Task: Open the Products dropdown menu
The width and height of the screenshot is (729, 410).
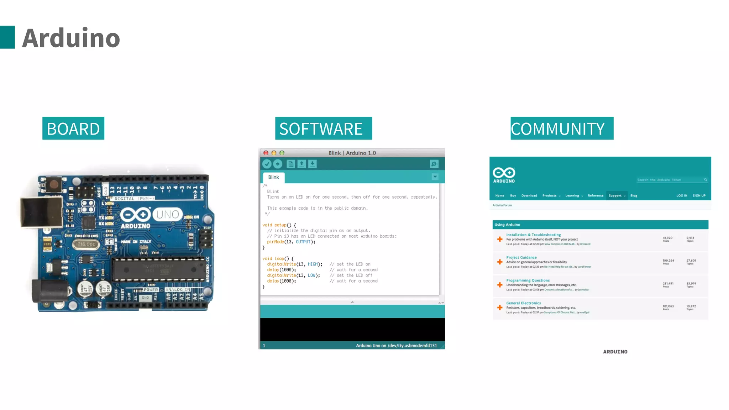Action: click(x=551, y=196)
